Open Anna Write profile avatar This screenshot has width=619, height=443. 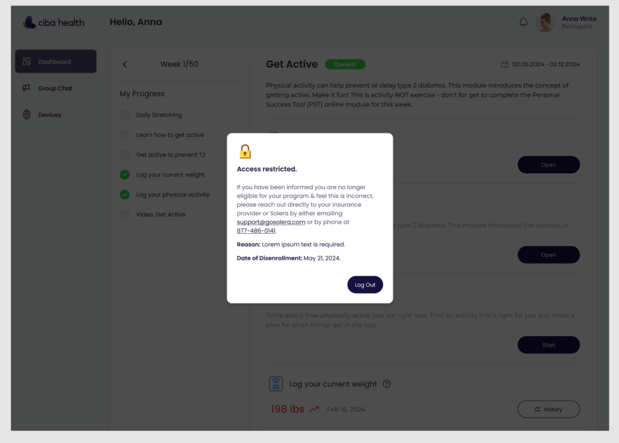point(546,22)
